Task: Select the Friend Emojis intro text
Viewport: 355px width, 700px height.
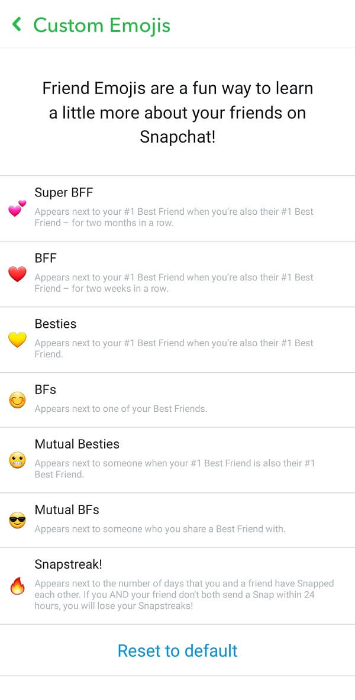Action: coord(177,112)
